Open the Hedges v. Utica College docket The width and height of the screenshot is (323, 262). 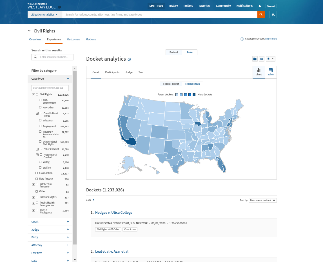tap(113, 213)
